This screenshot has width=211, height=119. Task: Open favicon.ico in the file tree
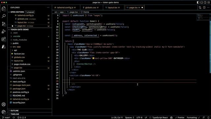click(x=19, y=54)
